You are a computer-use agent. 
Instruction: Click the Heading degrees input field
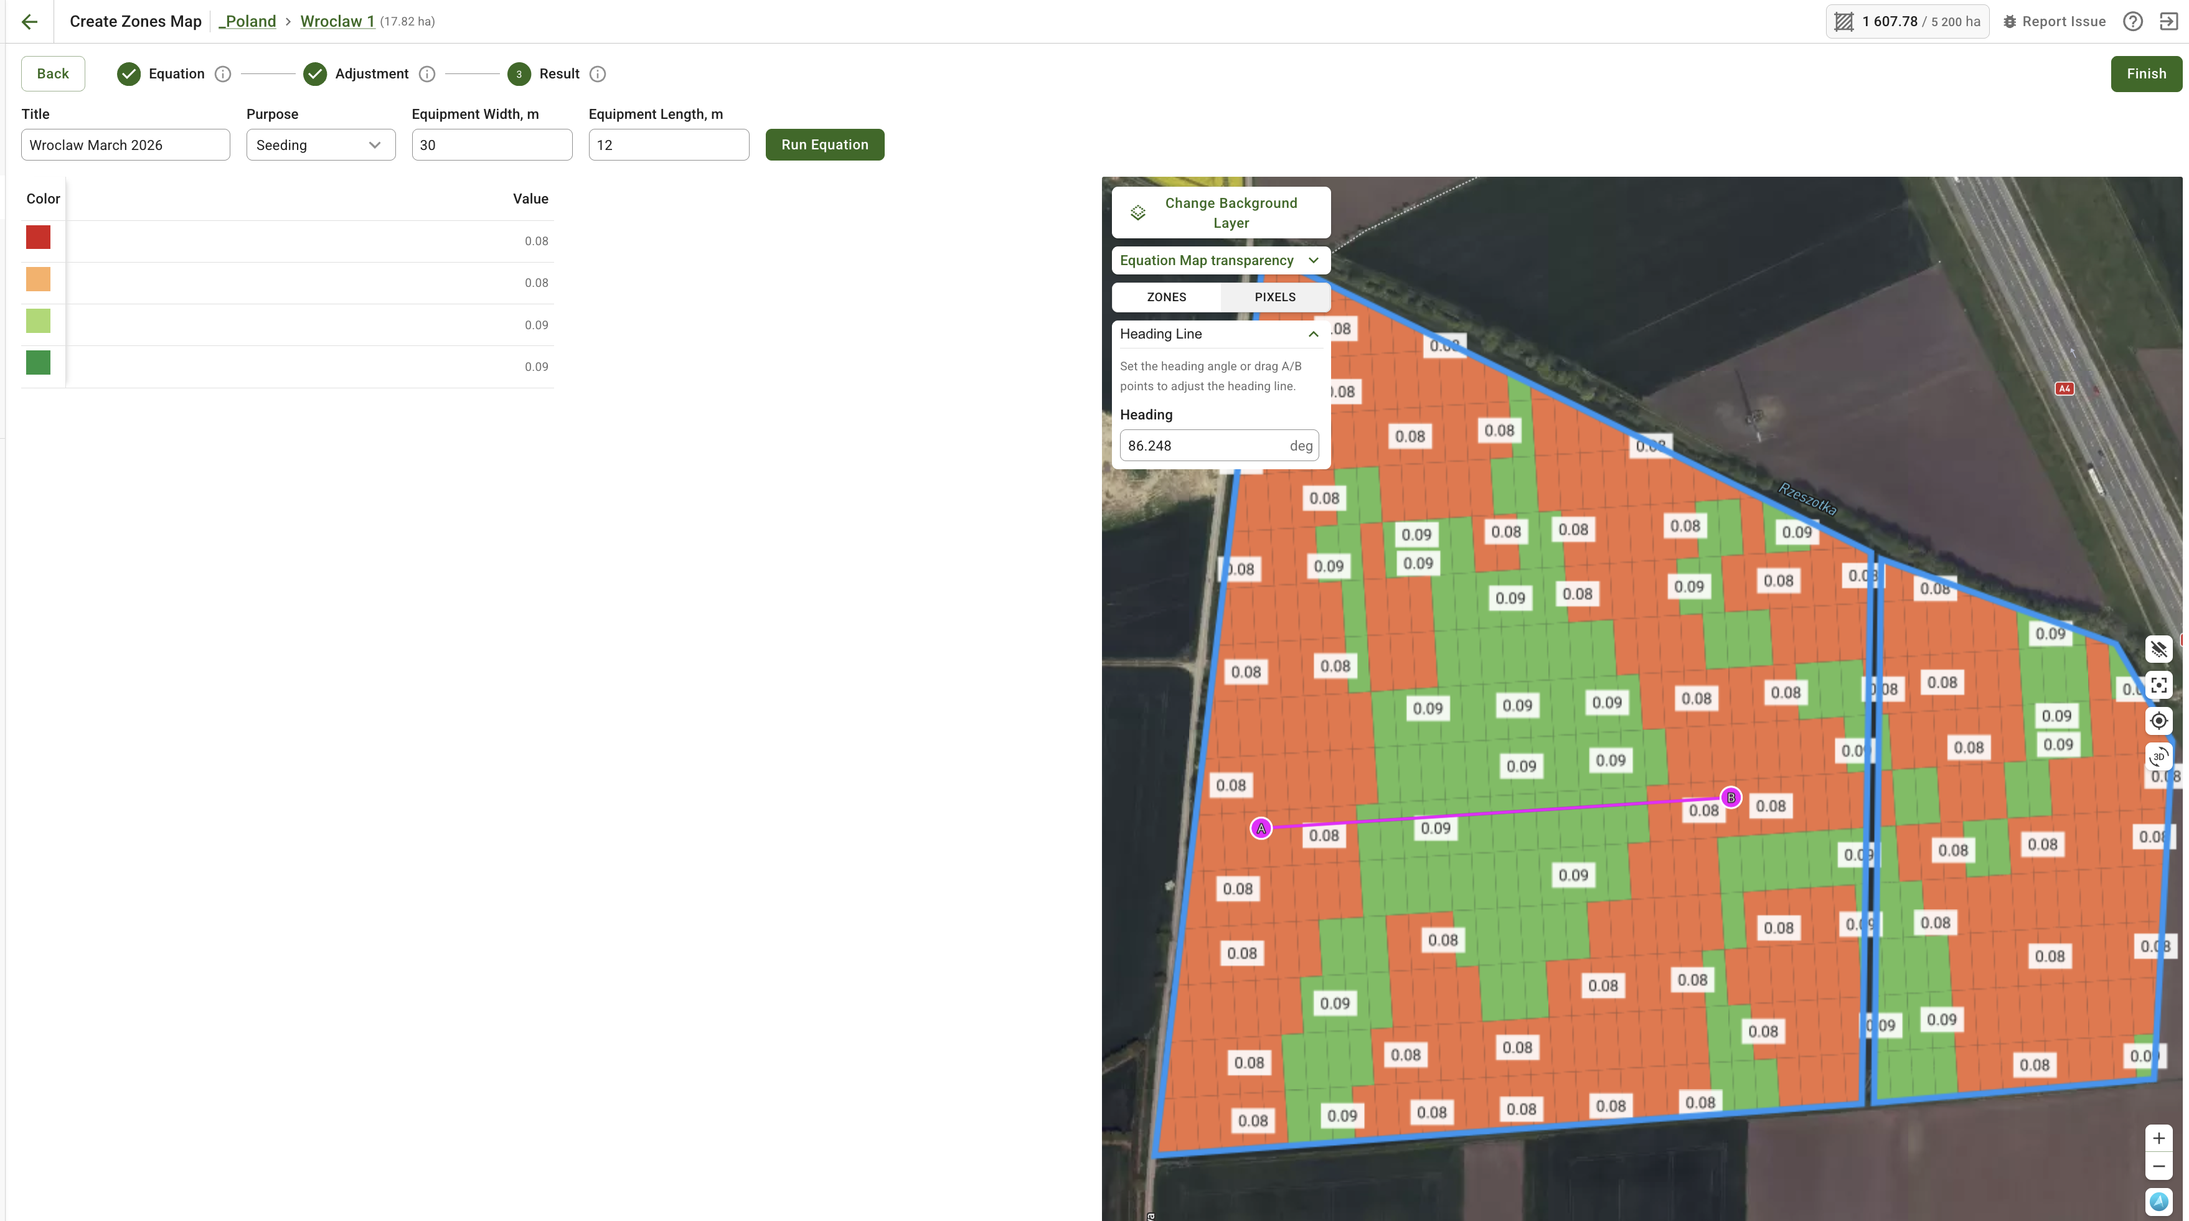click(x=1202, y=445)
